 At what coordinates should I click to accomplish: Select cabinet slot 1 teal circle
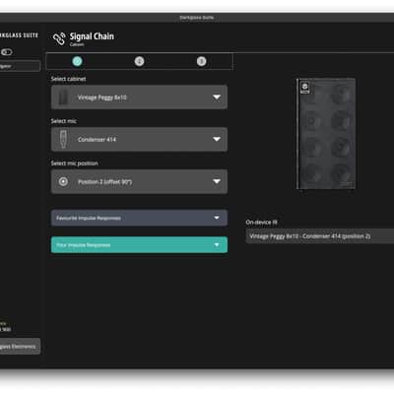tap(77, 61)
